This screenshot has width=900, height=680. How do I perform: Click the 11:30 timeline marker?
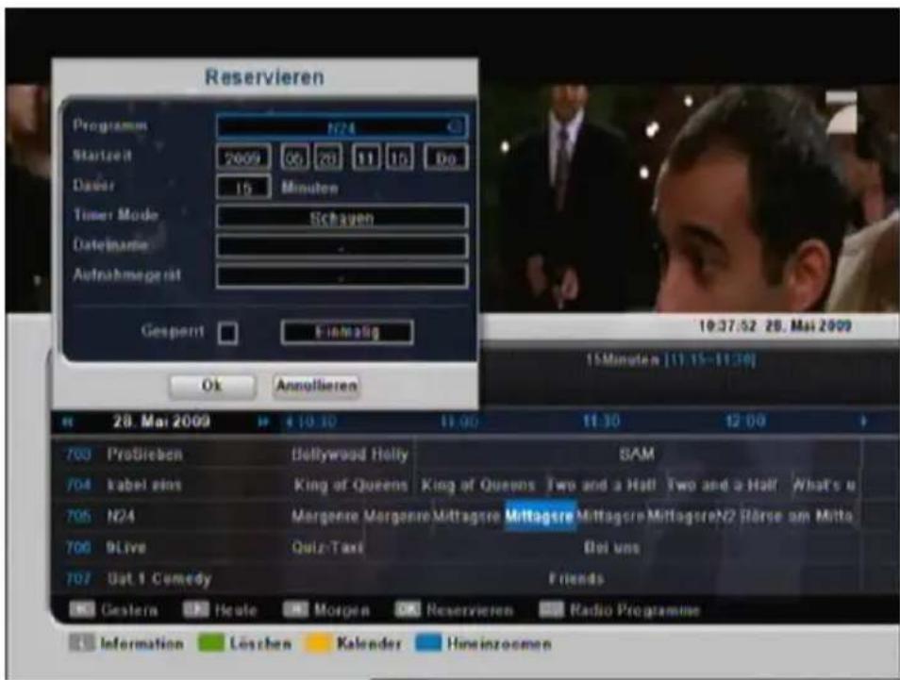[601, 422]
